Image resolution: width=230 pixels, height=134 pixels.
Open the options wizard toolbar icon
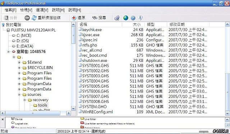[117, 18]
